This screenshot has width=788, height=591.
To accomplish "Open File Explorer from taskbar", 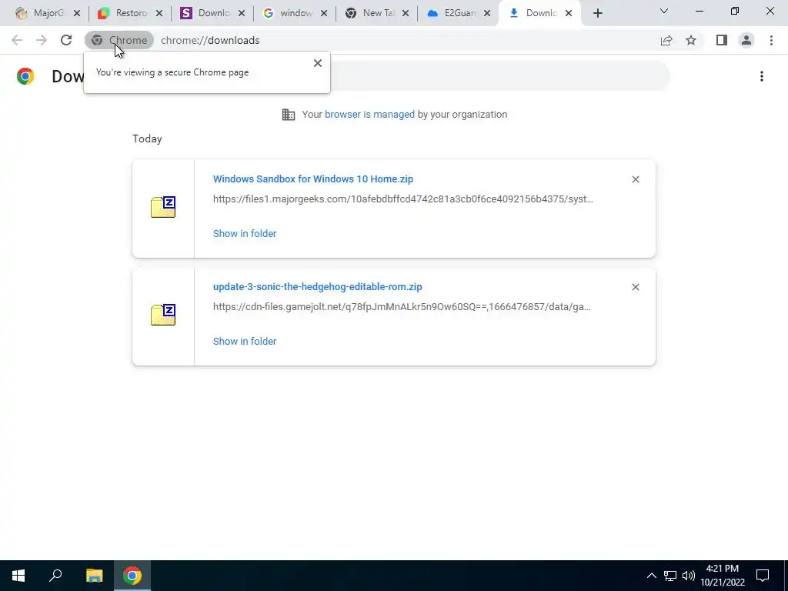I will tap(94, 576).
